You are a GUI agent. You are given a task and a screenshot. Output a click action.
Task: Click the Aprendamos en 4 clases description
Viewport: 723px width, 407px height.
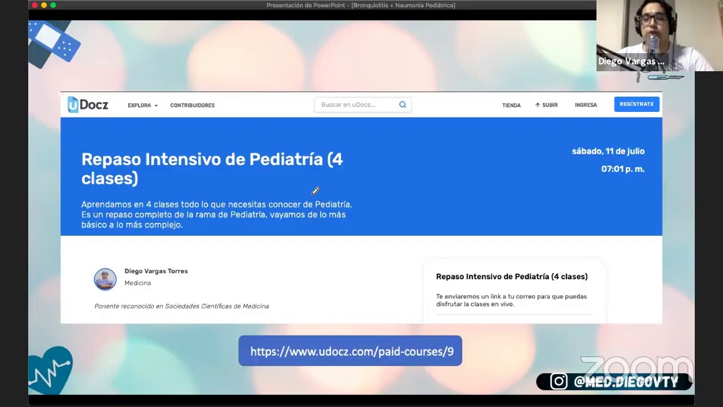[217, 215]
